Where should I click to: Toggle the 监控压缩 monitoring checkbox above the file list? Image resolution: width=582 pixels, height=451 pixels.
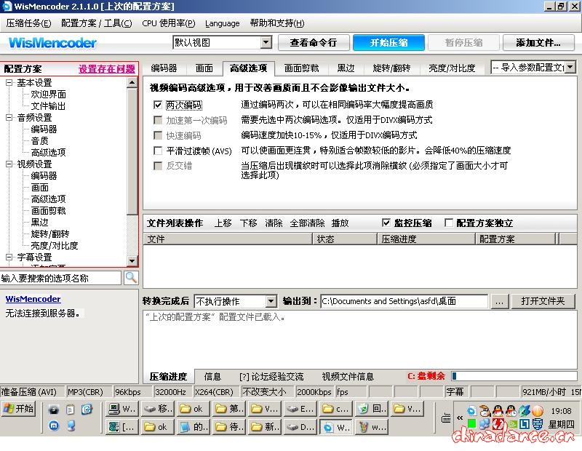[387, 223]
